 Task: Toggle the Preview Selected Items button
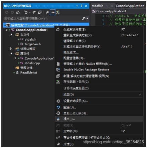52,12
